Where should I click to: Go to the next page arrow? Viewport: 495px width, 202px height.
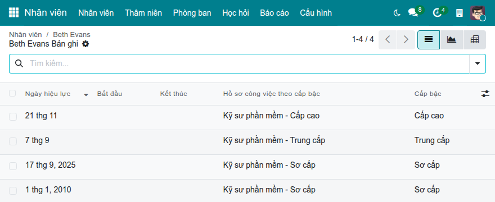[x=406, y=40]
